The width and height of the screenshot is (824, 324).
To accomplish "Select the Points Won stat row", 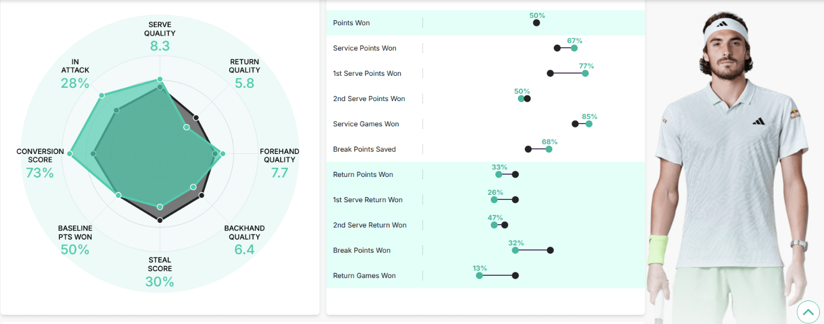I will (485, 23).
